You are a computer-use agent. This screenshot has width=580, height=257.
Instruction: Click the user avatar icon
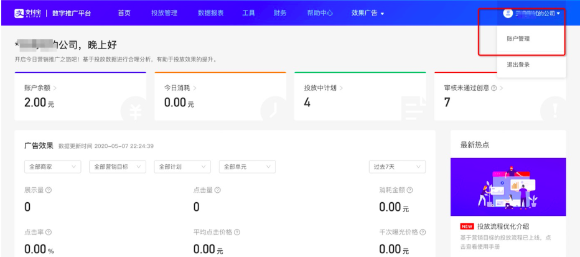(x=508, y=13)
